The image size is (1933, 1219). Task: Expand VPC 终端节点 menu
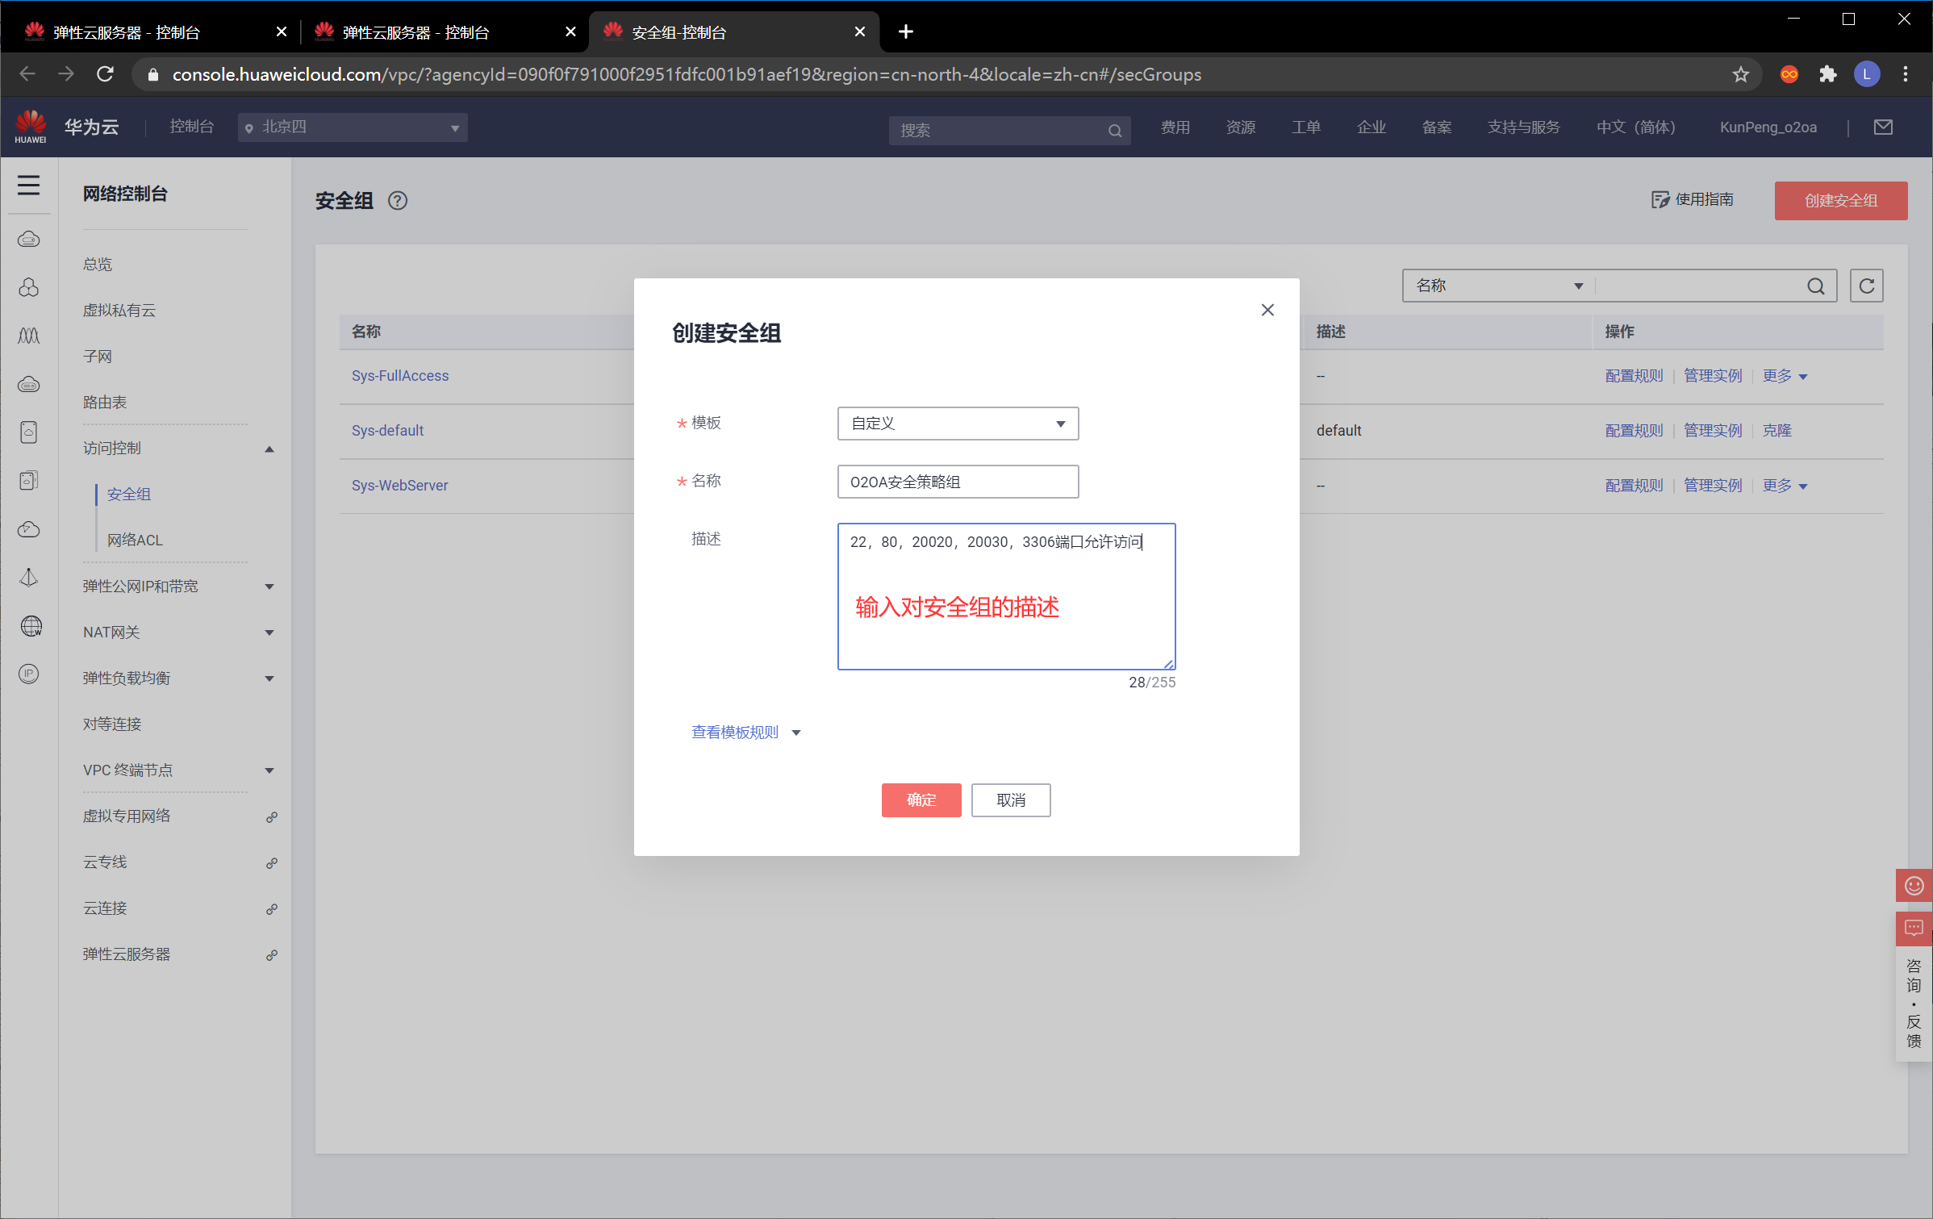pyautogui.click(x=269, y=770)
